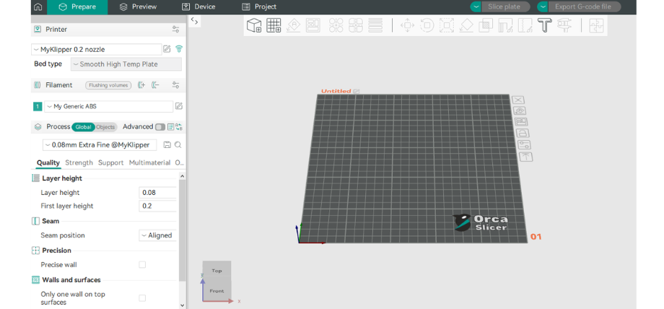664x309 pixels.
Task: Select the Cut tool
Action: coord(486,25)
